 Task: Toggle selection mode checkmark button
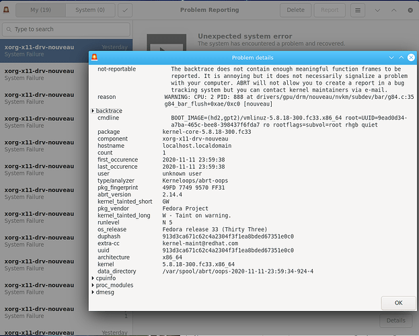point(125,10)
